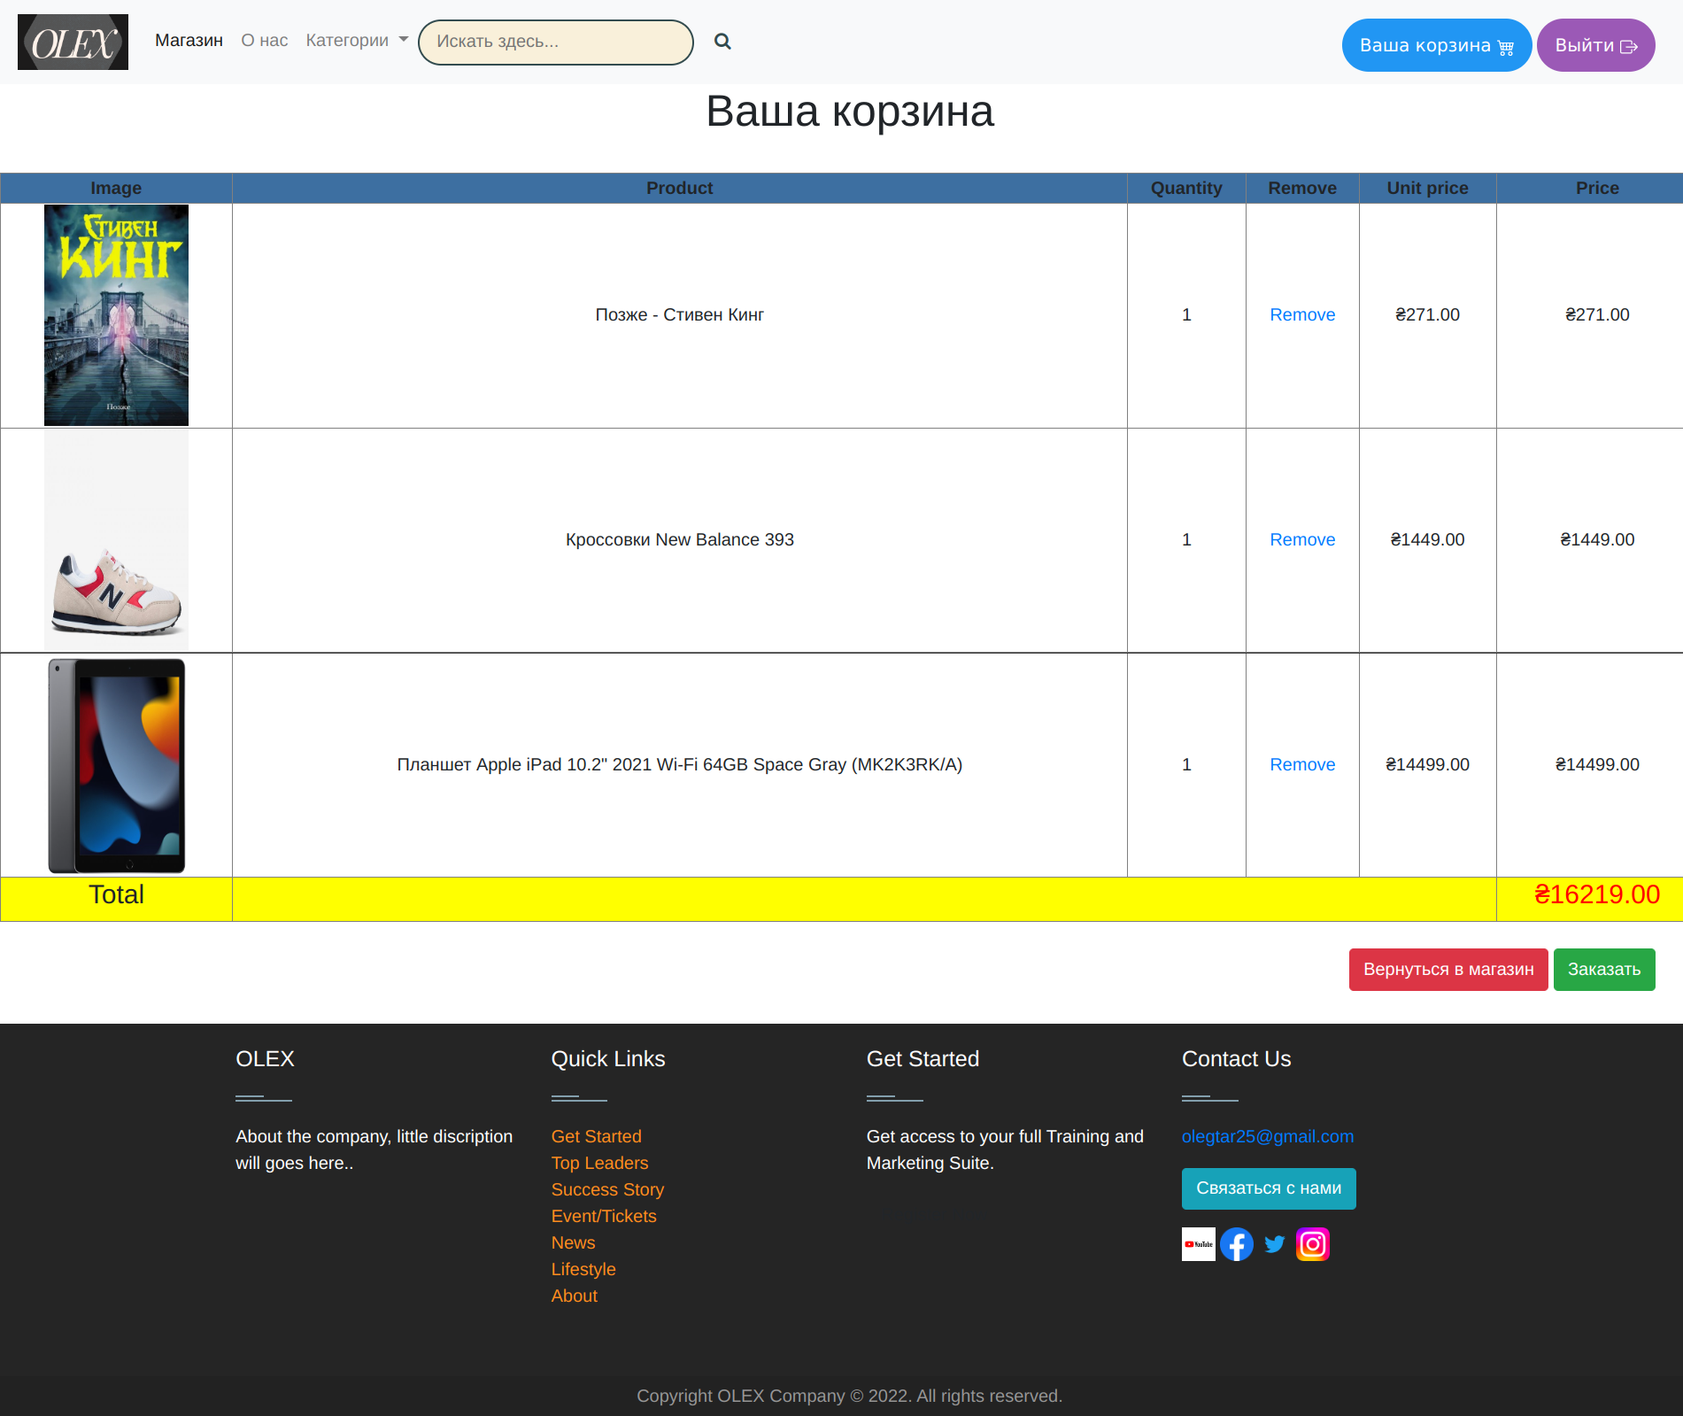Open the Twitter social icon
This screenshot has width=1683, height=1416.
[x=1275, y=1243]
